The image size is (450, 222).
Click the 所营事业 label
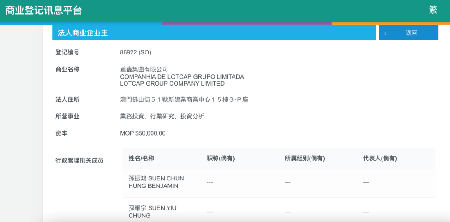click(x=67, y=116)
